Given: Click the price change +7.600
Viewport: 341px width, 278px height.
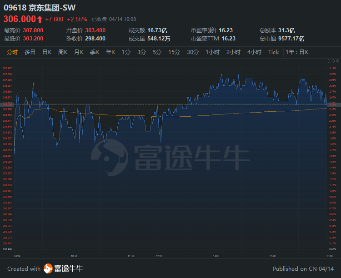Looking at the screenshot, I should (x=54, y=20).
